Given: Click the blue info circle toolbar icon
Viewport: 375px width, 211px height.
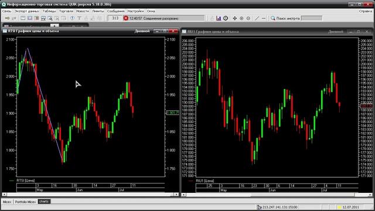Looking at the screenshot, I should point(72,18).
